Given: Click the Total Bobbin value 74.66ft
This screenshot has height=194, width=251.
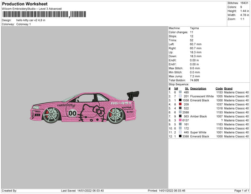Looking at the screenshot, I should [195, 80].
